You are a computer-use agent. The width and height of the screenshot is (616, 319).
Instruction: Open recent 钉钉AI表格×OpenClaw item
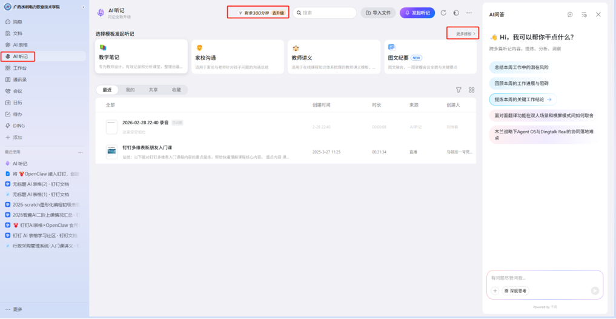point(43,226)
